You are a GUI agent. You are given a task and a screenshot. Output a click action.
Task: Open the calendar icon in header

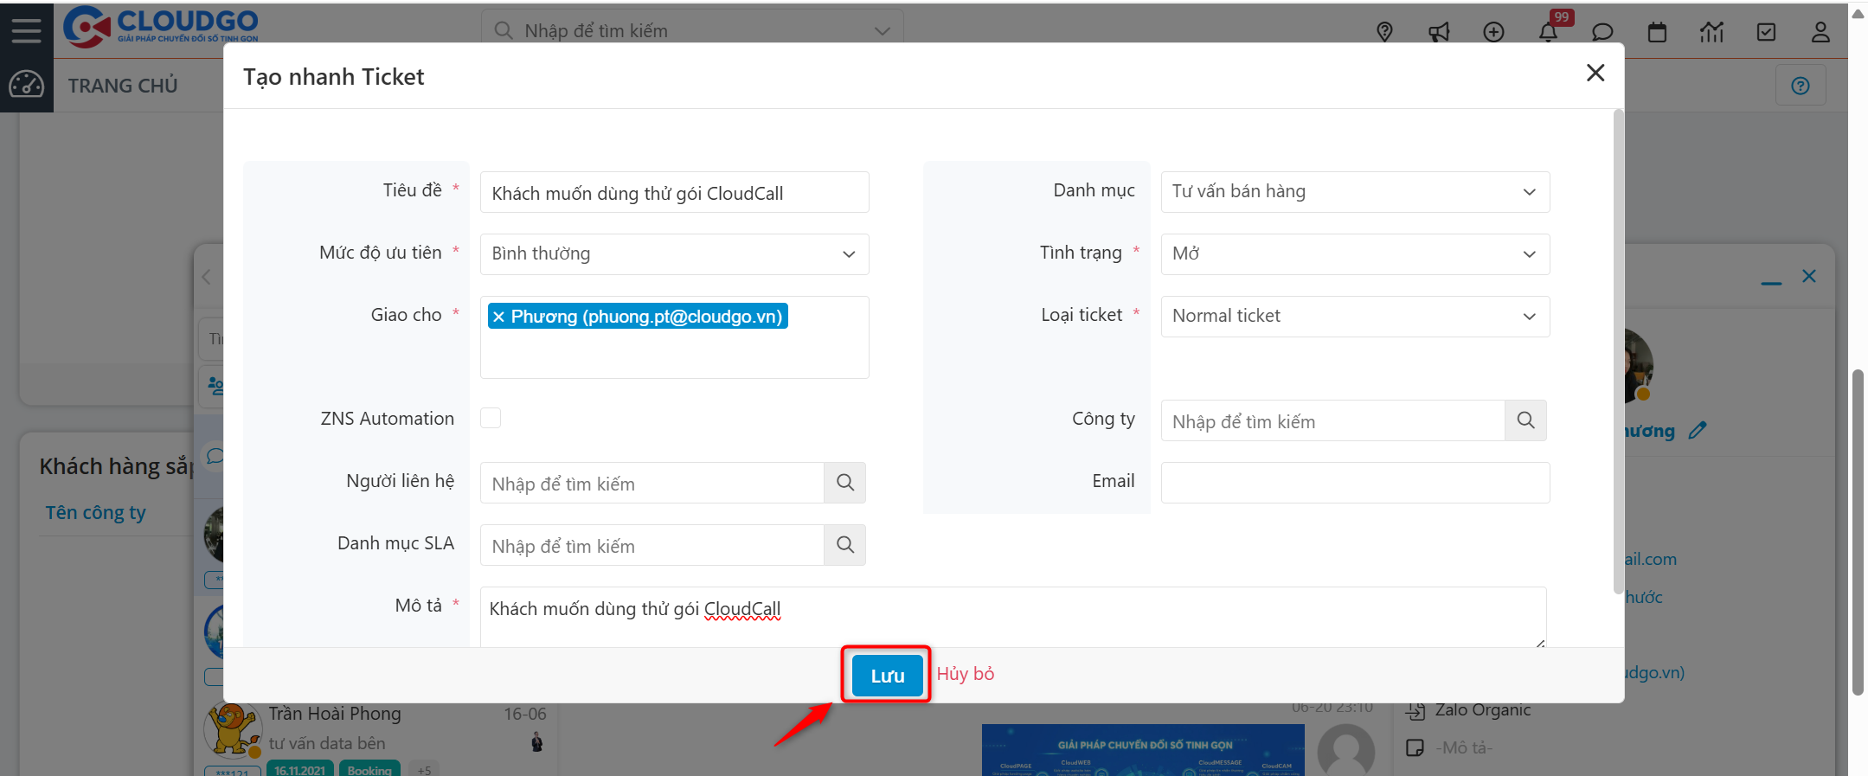[1657, 32]
